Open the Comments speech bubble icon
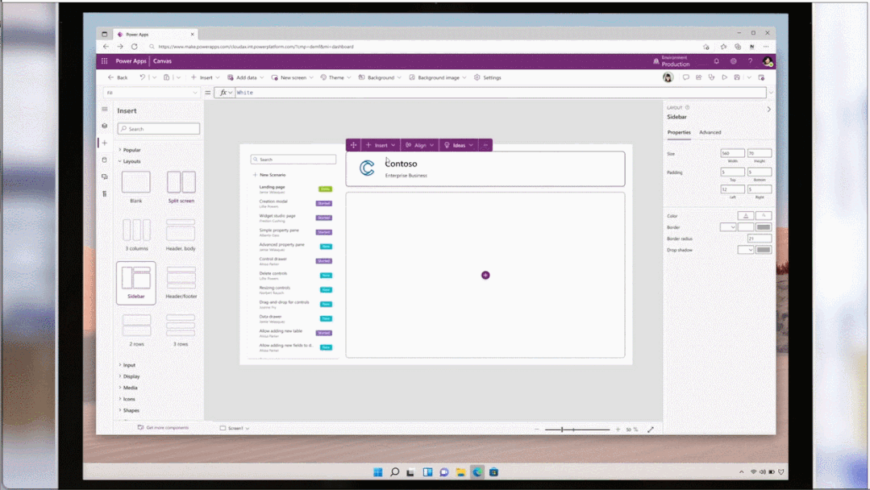 [x=686, y=77]
